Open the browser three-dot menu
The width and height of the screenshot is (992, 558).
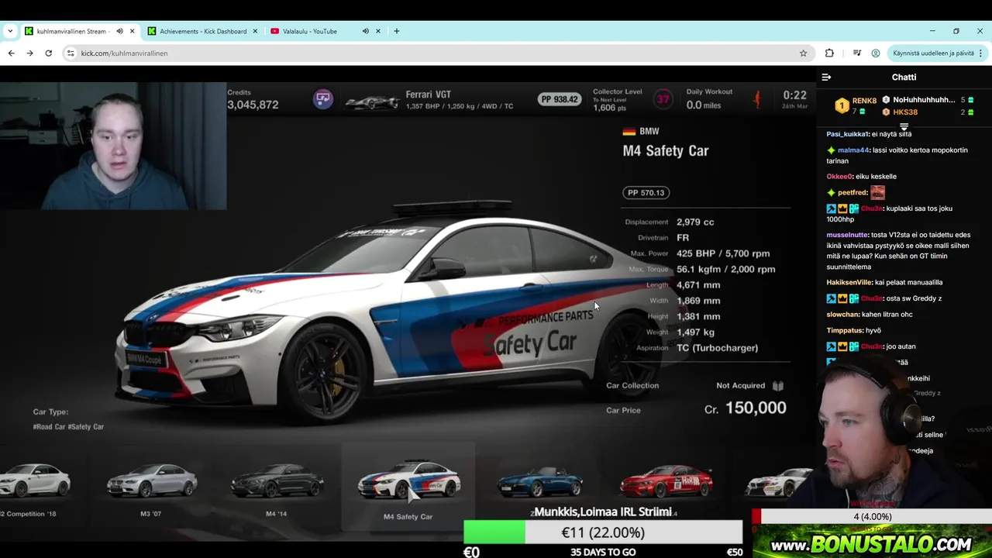pos(980,53)
